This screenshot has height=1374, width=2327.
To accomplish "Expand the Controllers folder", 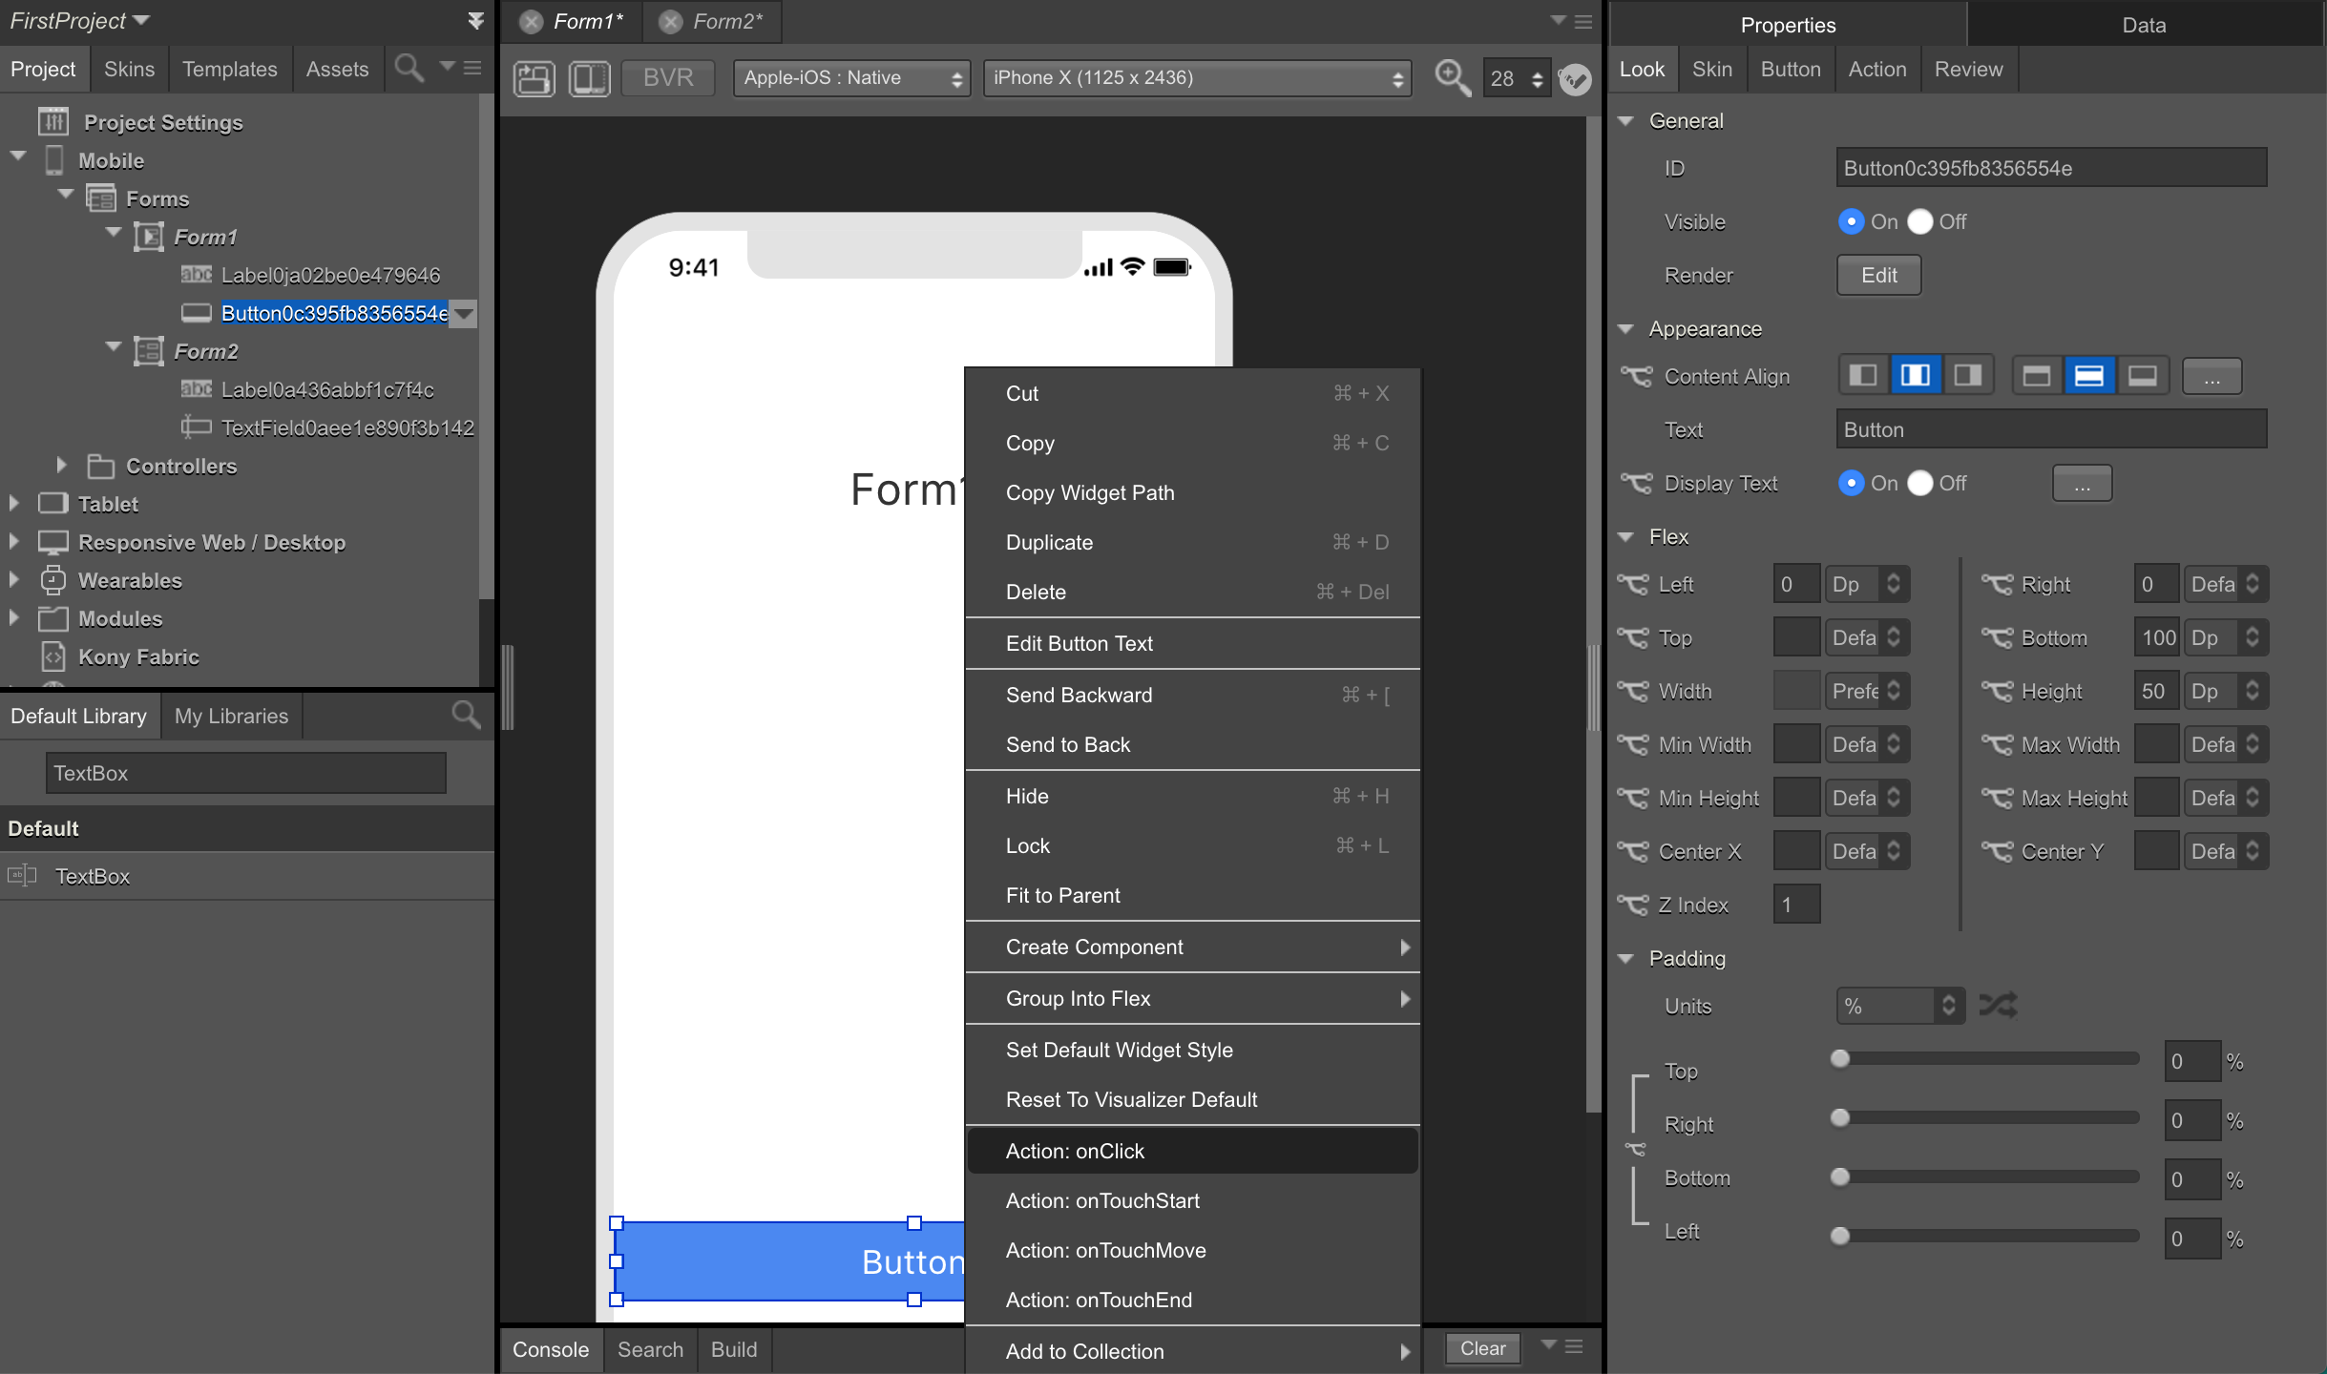I will (x=61, y=466).
